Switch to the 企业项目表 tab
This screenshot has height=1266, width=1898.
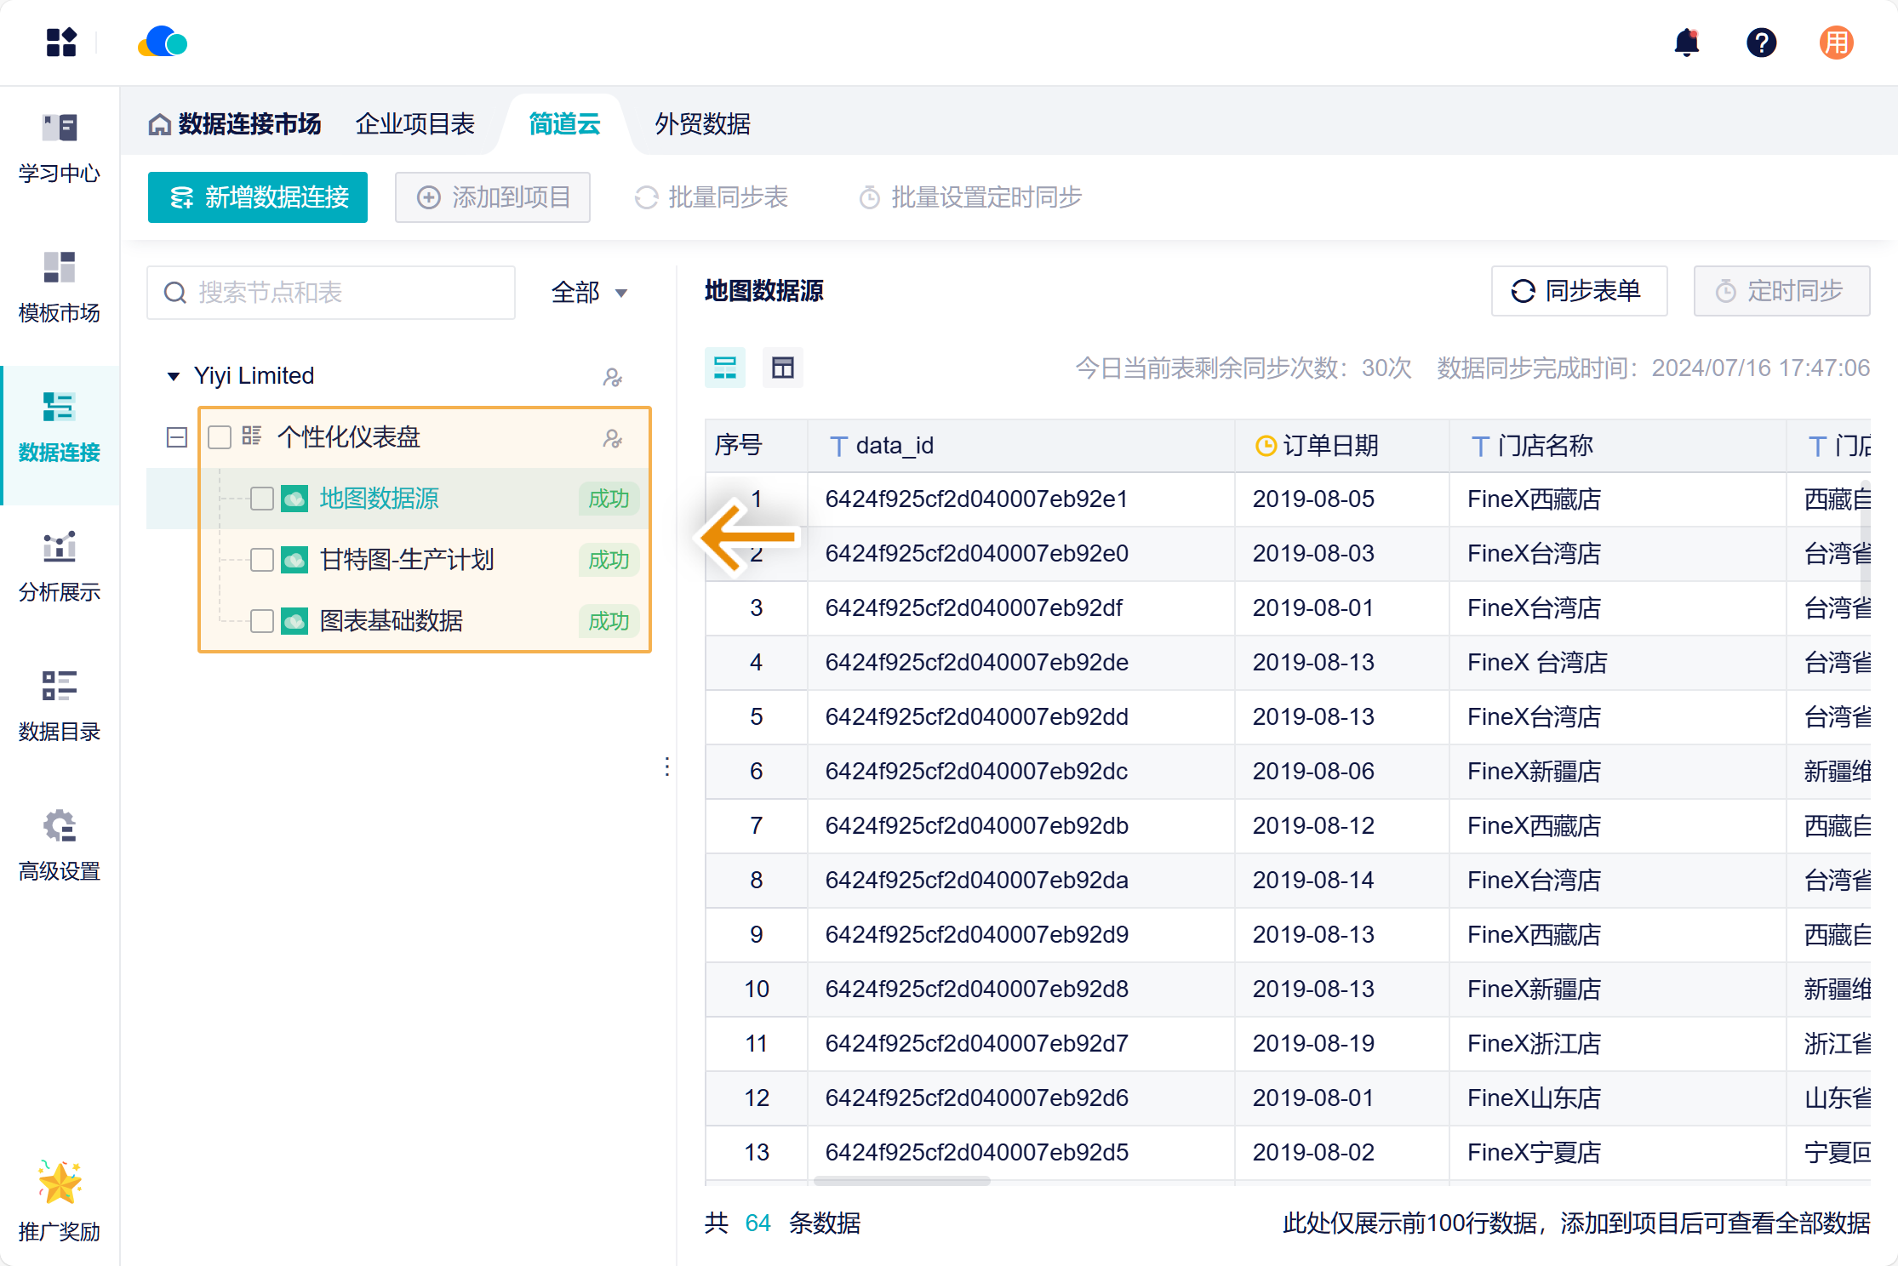[414, 124]
